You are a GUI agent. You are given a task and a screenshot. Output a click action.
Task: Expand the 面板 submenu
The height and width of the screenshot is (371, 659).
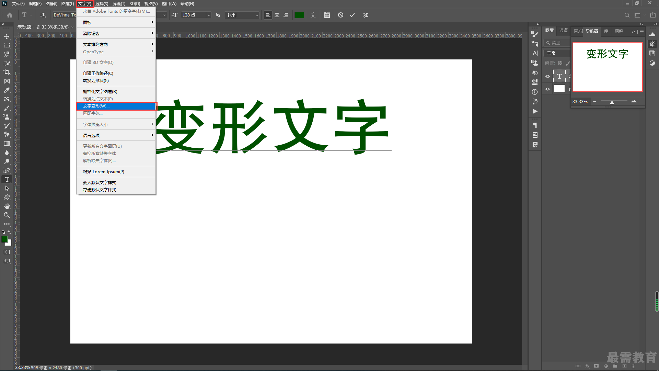click(116, 22)
